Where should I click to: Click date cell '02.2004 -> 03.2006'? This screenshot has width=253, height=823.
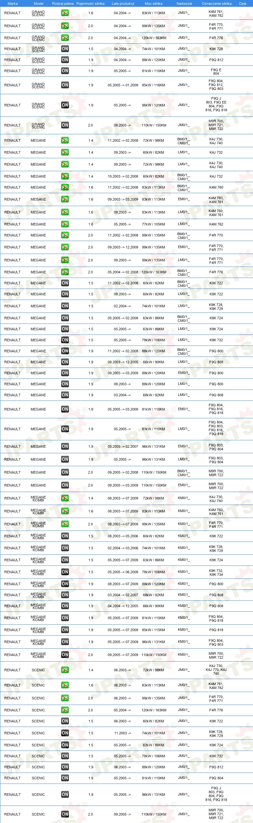[123, 548]
